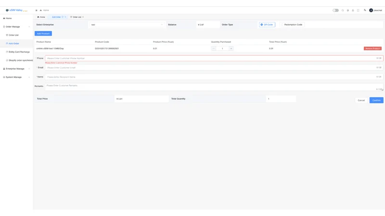The width and height of the screenshot is (385, 216).
Task: Click the Remove Product button
Action: [x=372, y=48]
